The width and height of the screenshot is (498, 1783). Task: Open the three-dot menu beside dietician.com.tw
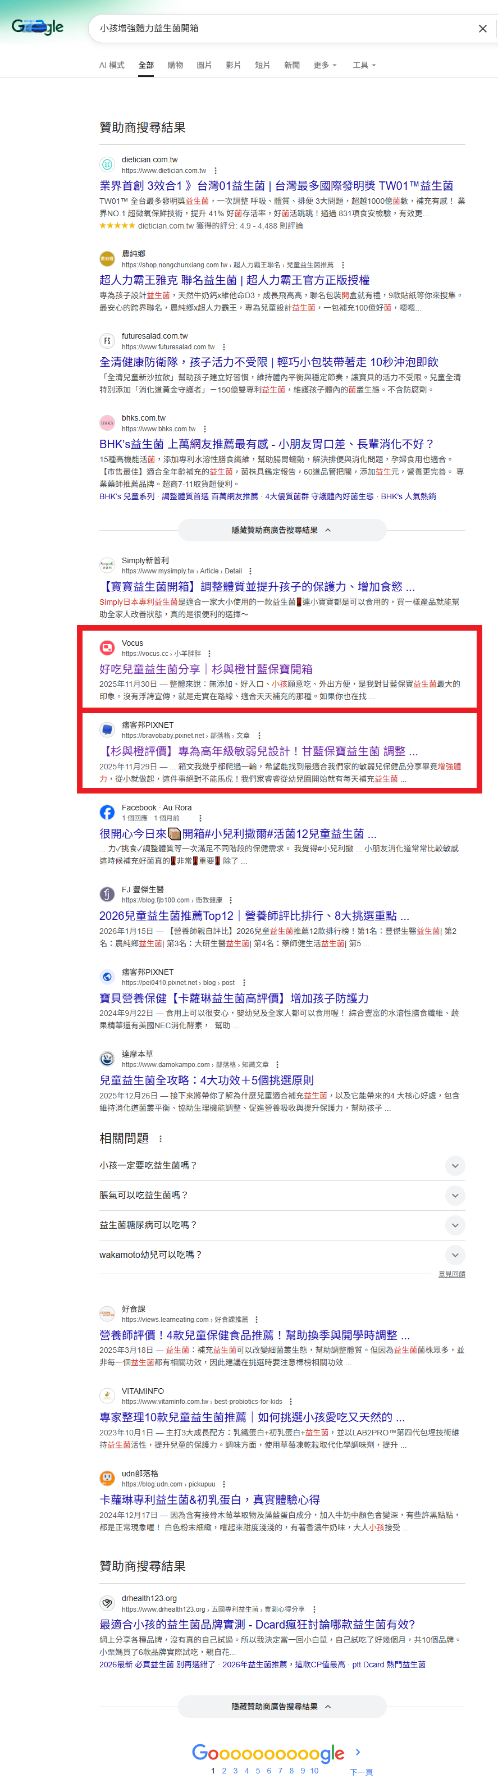coord(215,170)
